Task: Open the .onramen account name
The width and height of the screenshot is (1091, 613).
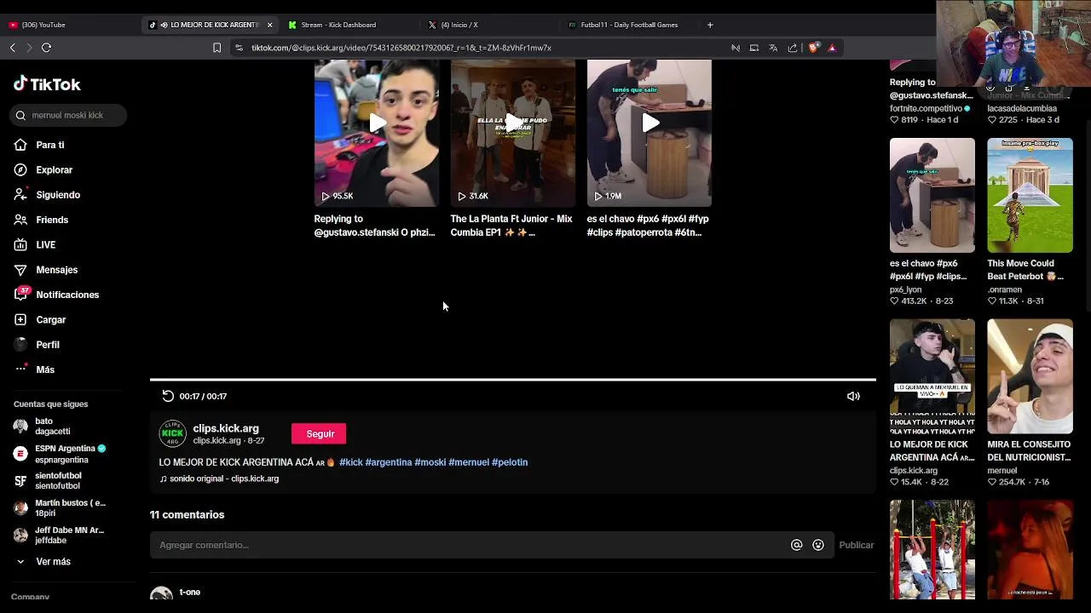Action: (1004, 289)
